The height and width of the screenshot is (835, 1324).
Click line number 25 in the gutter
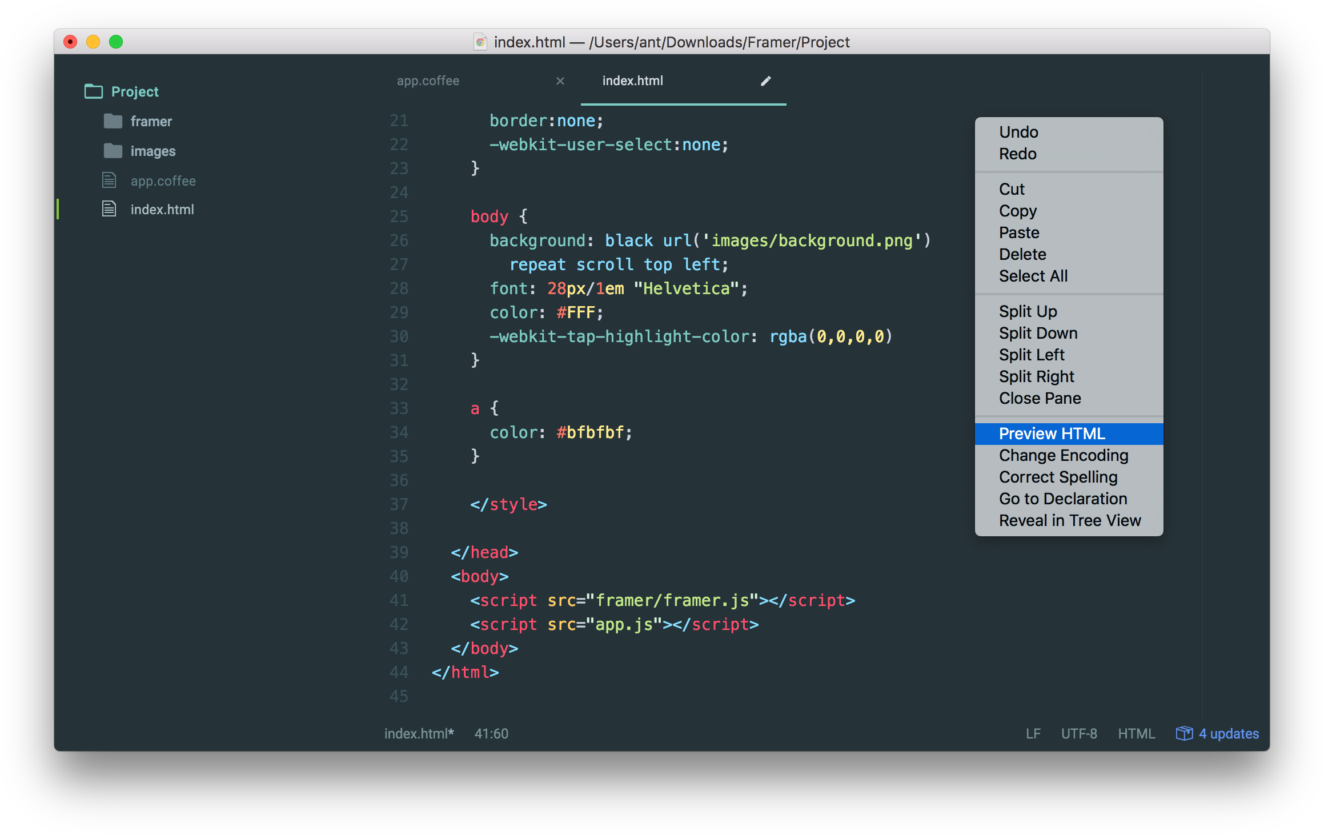[x=399, y=216]
